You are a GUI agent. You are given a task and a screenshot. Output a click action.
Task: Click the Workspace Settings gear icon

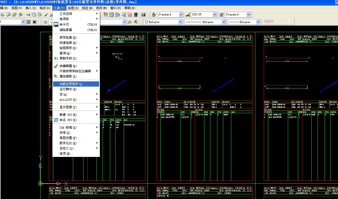pos(28,22)
